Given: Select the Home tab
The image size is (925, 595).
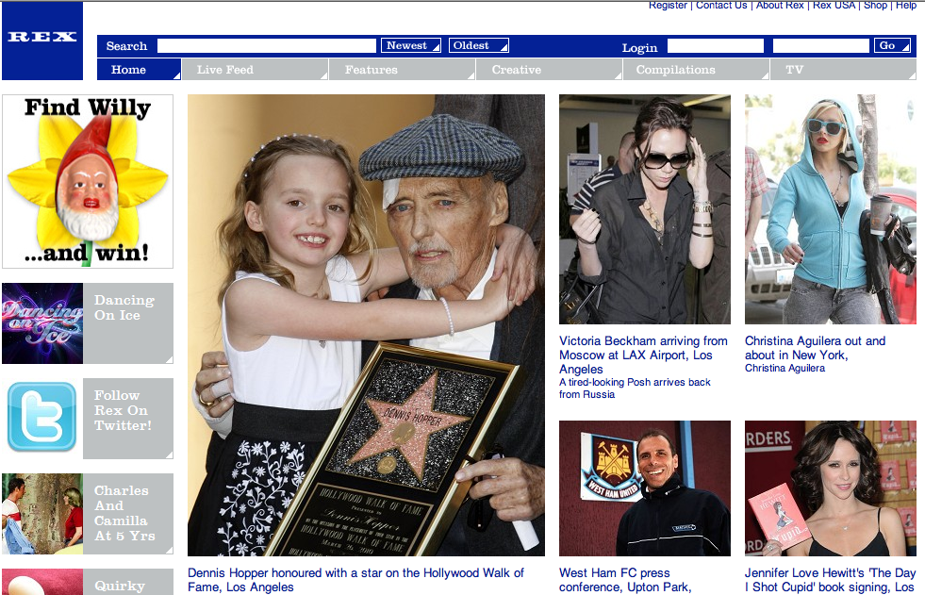Looking at the screenshot, I should click(x=140, y=70).
